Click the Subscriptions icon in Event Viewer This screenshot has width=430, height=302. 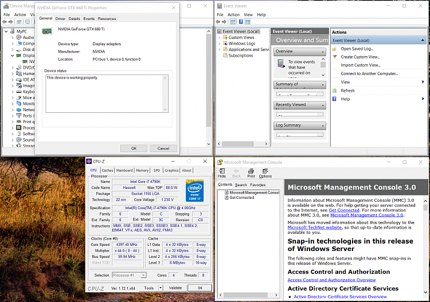[x=225, y=56]
